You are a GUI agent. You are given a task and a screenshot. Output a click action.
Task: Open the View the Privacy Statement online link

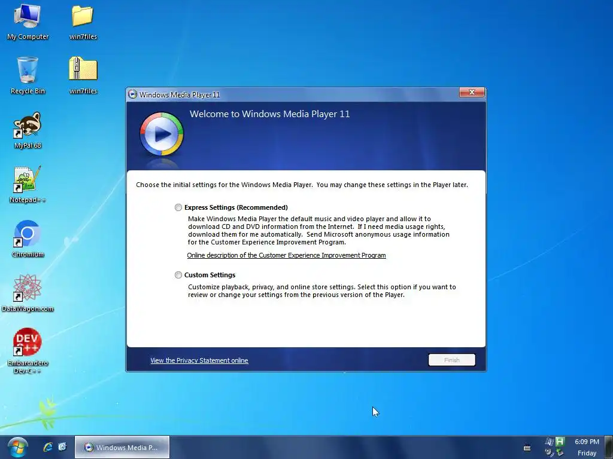pos(199,360)
